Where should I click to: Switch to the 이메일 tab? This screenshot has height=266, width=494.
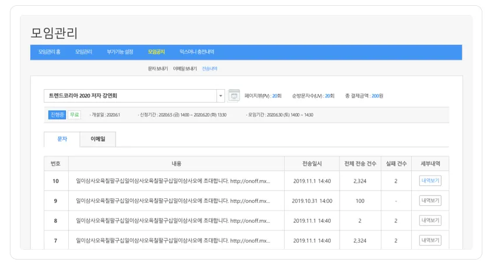tap(98, 139)
